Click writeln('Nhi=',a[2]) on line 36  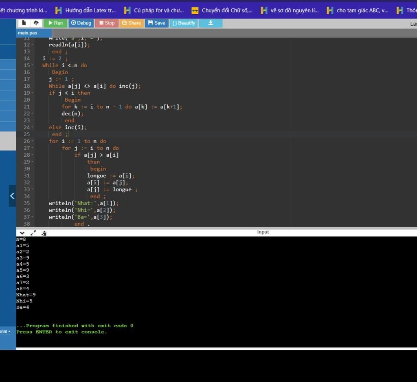pyautogui.click(x=82, y=210)
